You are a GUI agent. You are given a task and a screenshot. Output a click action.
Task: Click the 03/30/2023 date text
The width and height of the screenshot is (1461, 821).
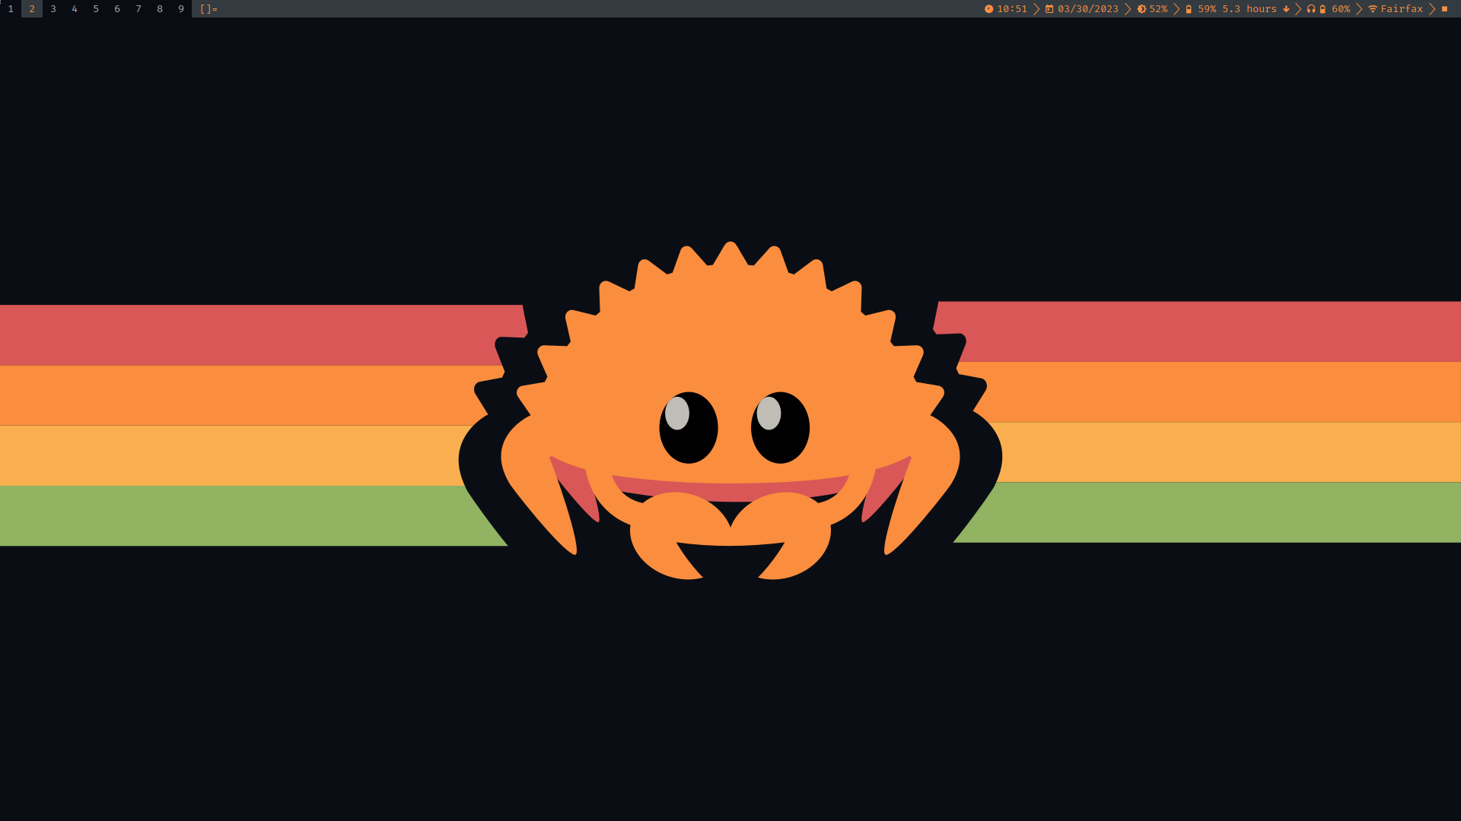(1088, 9)
